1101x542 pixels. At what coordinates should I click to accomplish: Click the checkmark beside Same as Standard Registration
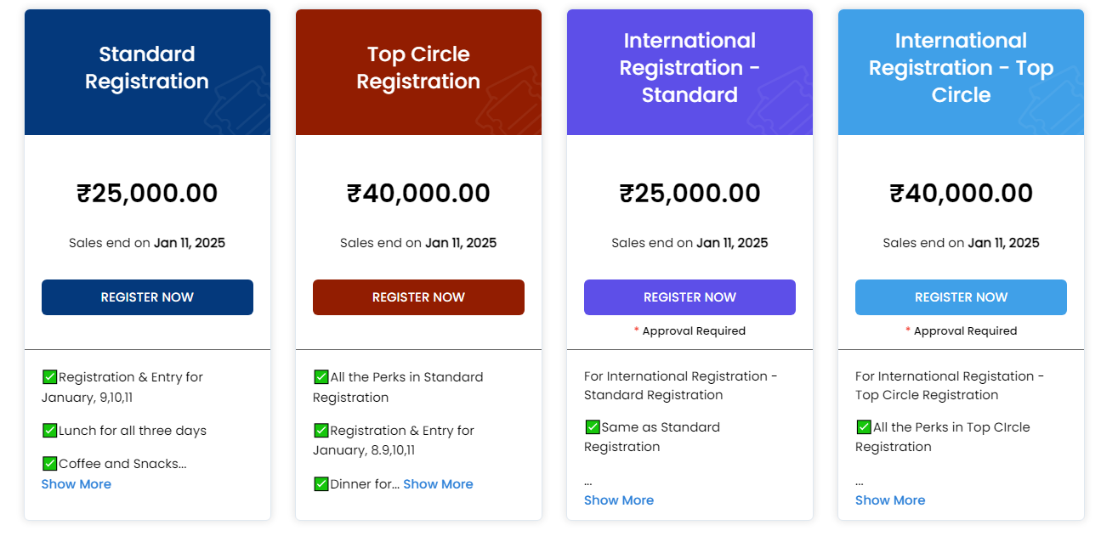pyautogui.click(x=592, y=426)
